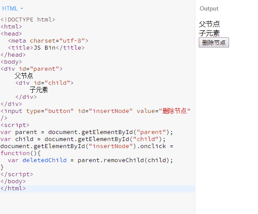Click the <body> opening tag line

[x=11, y=62]
